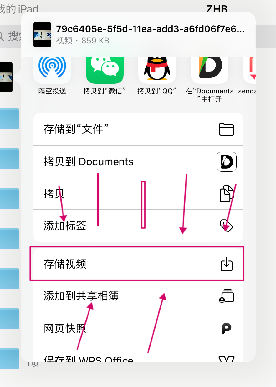The height and width of the screenshot is (387, 276).
Task: Tap the folder icon for 存储到"文件"
Action: tap(227, 129)
